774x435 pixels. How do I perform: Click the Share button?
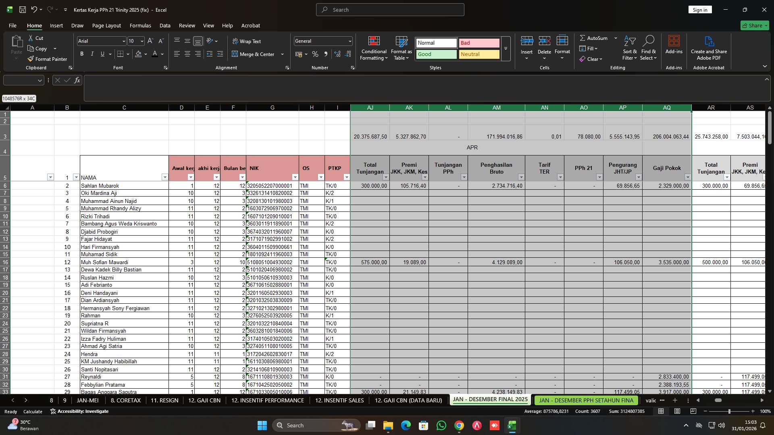[x=754, y=25]
